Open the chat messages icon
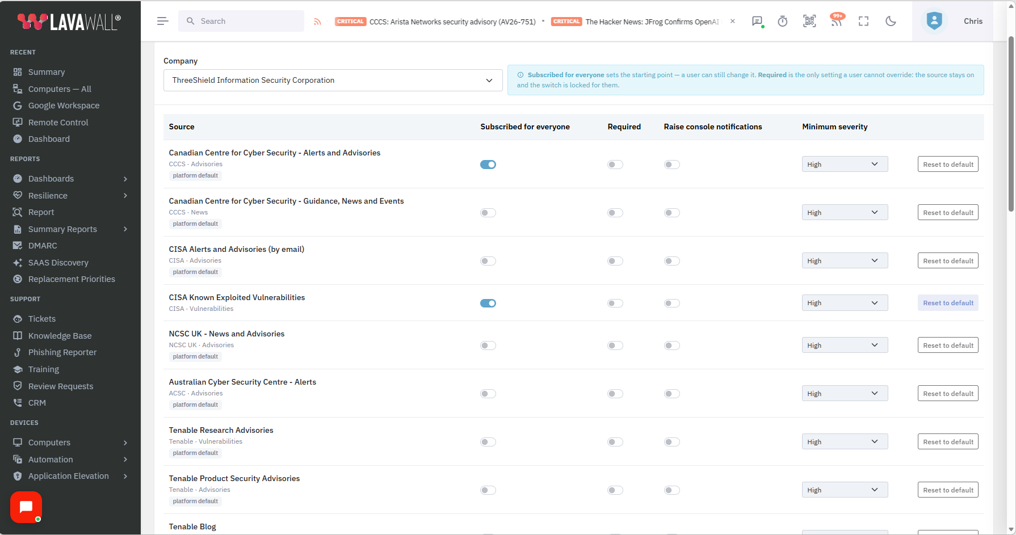Image resolution: width=1016 pixels, height=535 pixels. [x=757, y=21]
